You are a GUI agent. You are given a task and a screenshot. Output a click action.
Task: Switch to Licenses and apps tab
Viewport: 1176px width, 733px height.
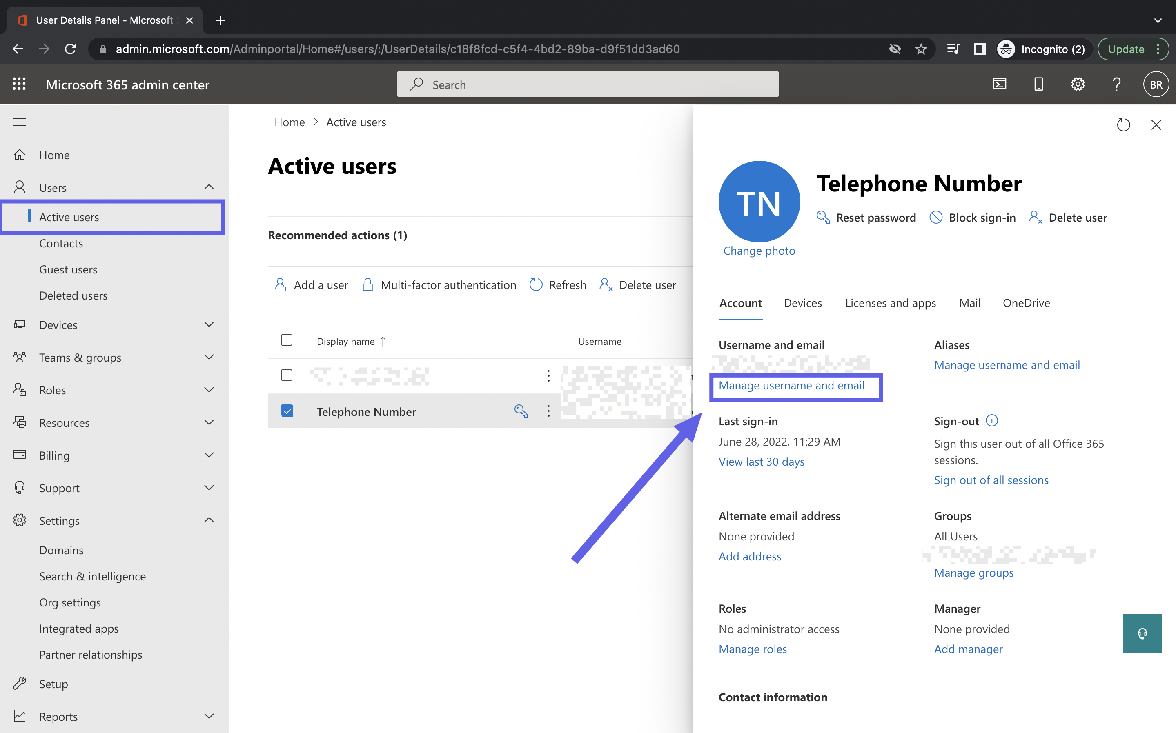(890, 303)
